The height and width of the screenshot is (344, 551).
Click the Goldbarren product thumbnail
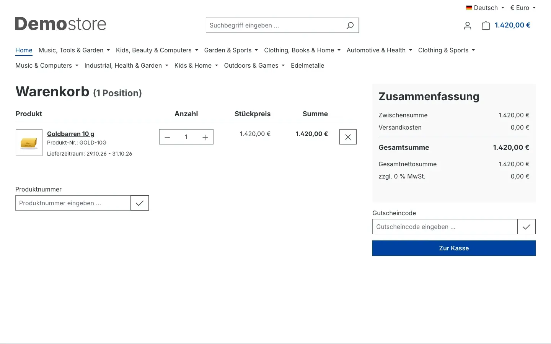[29, 143]
